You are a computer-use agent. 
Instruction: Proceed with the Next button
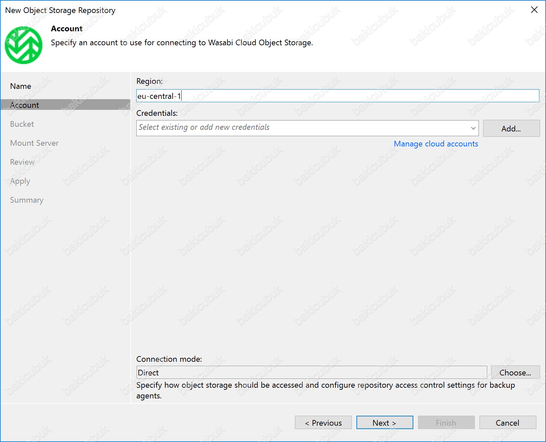pyautogui.click(x=384, y=423)
